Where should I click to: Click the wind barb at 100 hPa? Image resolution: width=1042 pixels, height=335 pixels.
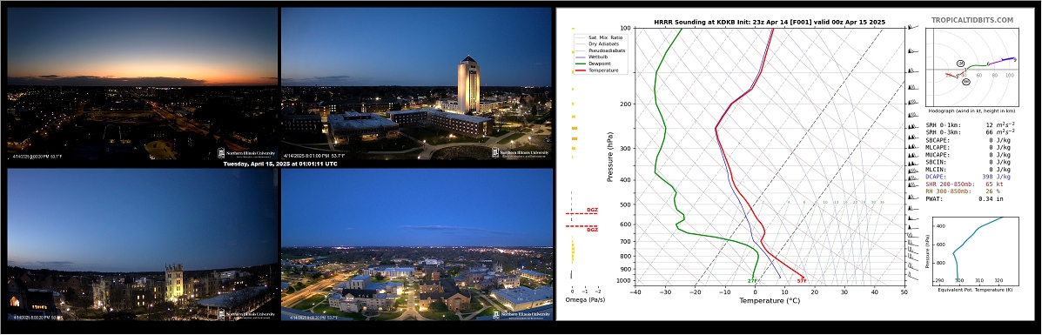(912, 27)
